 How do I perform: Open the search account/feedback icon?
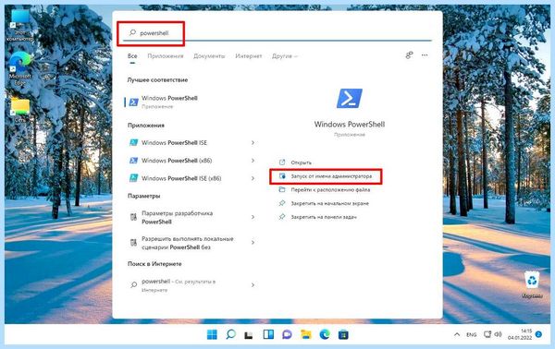pos(409,55)
